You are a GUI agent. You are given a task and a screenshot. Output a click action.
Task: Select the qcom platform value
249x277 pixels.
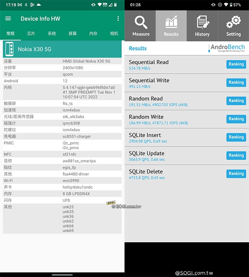tap(68, 74)
